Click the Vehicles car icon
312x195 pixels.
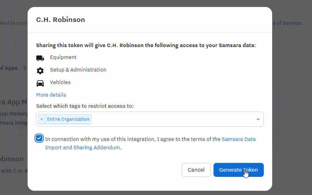[40, 83]
